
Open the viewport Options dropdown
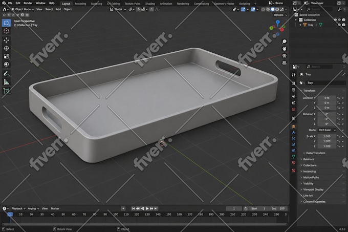coord(280,15)
